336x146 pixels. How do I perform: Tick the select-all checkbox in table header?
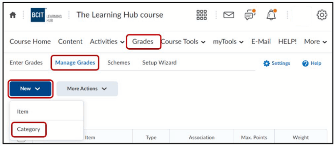[x=21, y=140]
